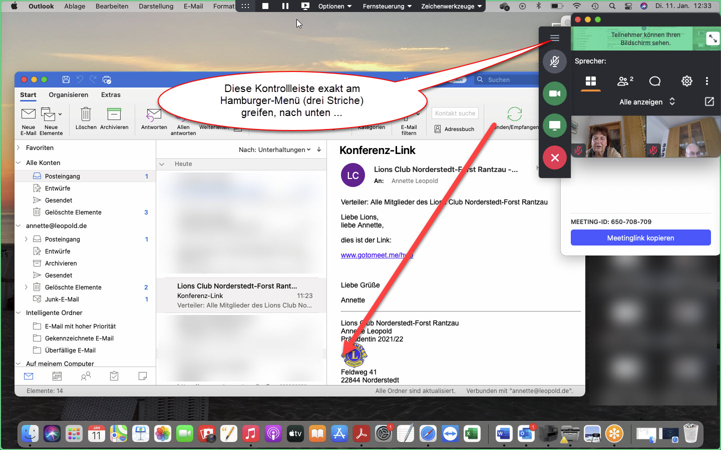
Task: Open the Darstellung menu in menu bar
Action: [156, 6]
